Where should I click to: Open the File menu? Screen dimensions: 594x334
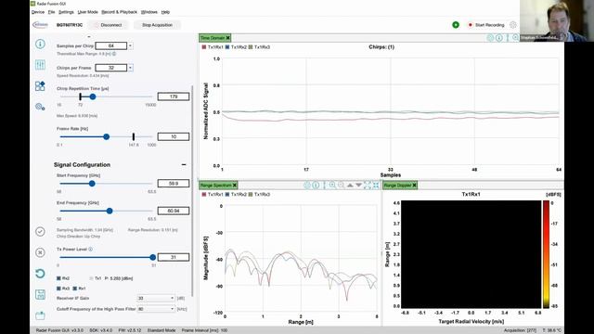pos(52,12)
